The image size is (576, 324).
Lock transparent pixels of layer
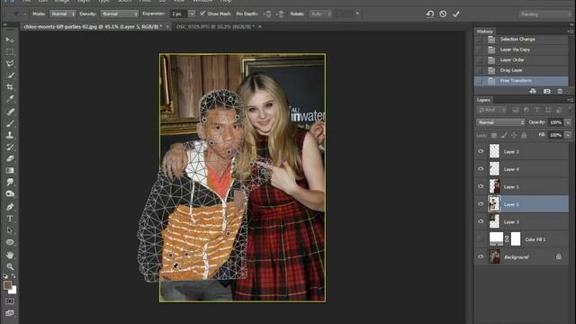(x=494, y=136)
